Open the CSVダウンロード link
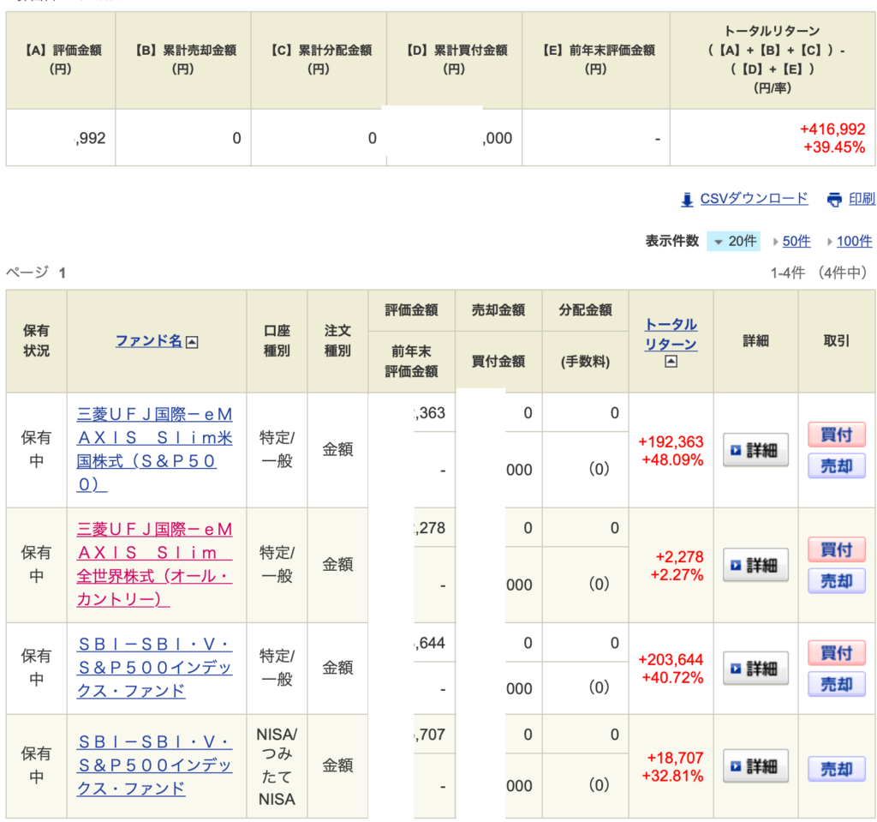The height and width of the screenshot is (822, 877). (x=754, y=199)
